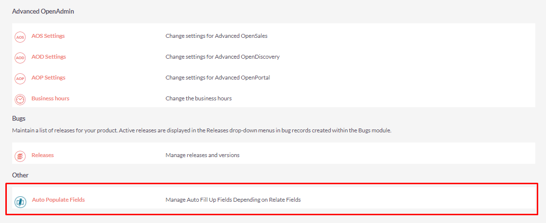Click 'Change the business hours' description text
The width and height of the screenshot is (546, 223).
click(199, 98)
